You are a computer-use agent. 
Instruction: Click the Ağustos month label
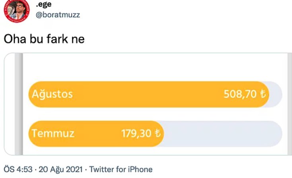coord(52,93)
